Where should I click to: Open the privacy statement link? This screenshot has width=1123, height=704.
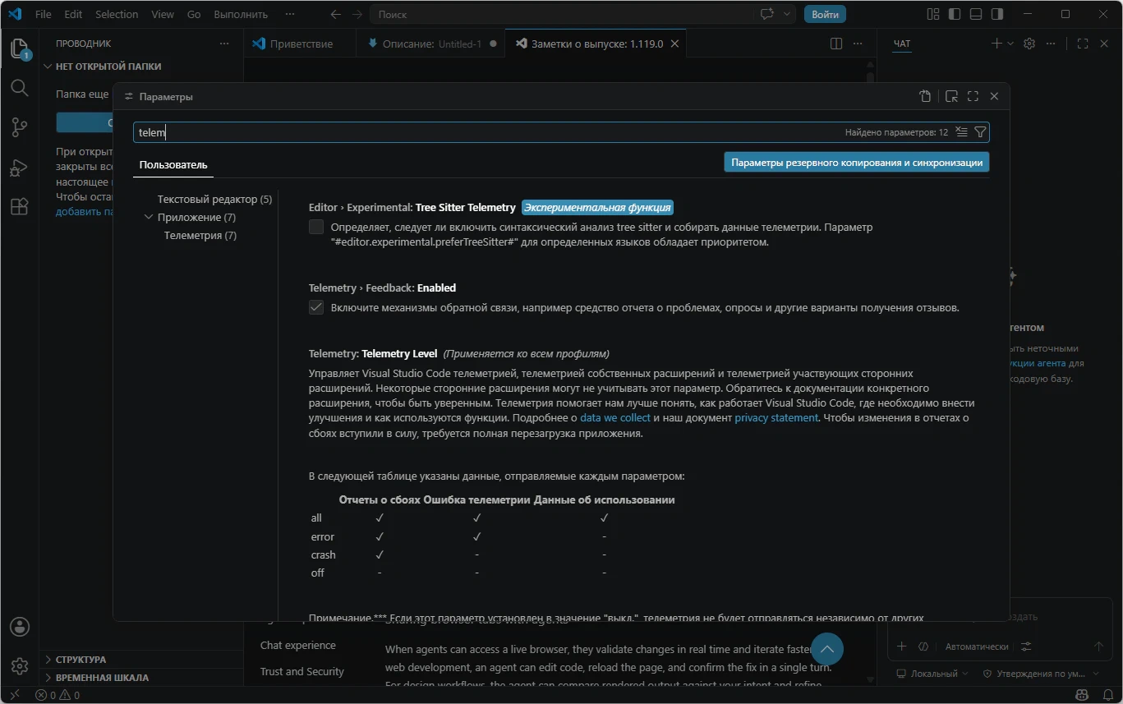click(x=776, y=418)
